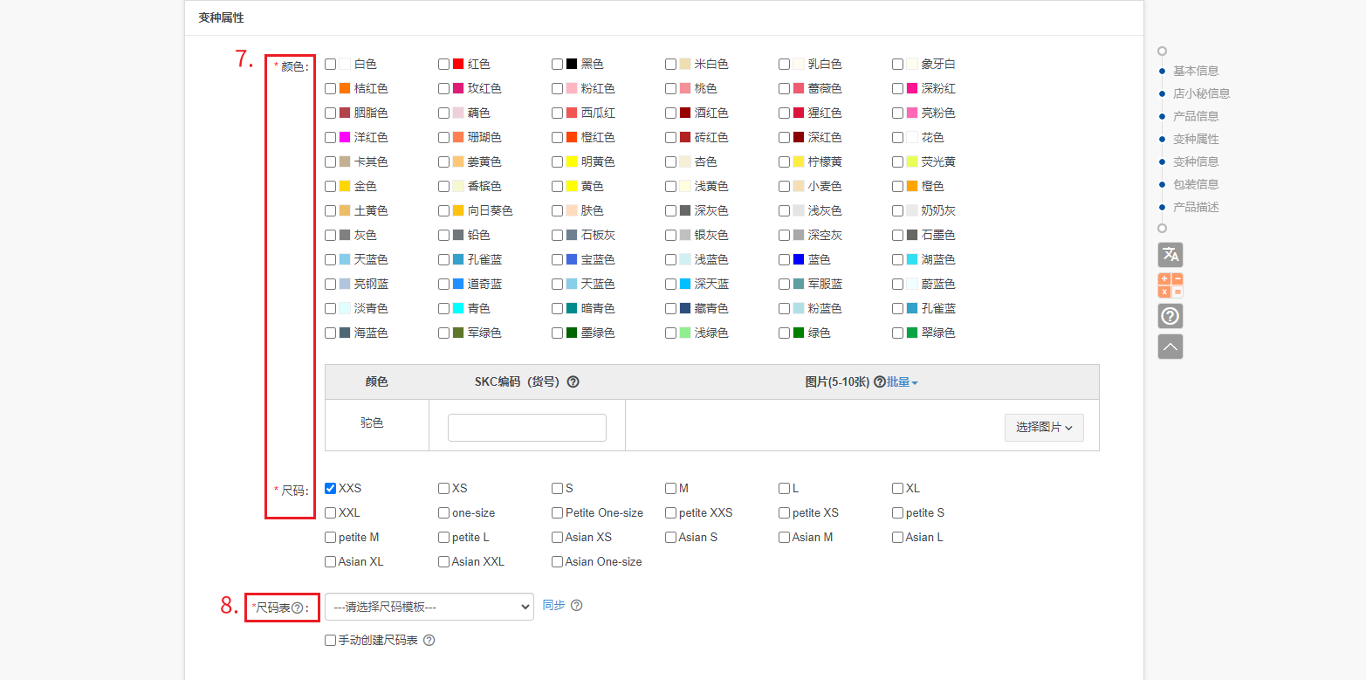Screen dimensions: 1366x680
Task: Click help icon next to SKC编码（货号）
Action: pyautogui.click(x=573, y=381)
